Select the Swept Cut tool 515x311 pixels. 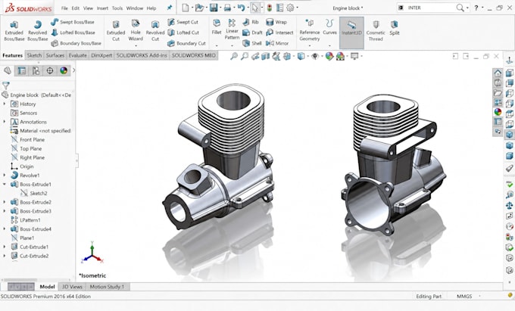pyautogui.click(x=183, y=22)
